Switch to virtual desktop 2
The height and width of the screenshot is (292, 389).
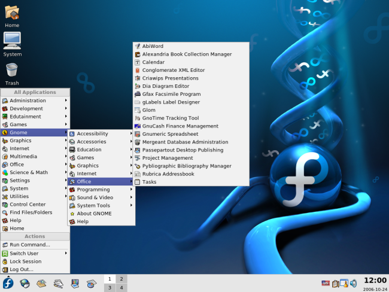tap(121, 279)
